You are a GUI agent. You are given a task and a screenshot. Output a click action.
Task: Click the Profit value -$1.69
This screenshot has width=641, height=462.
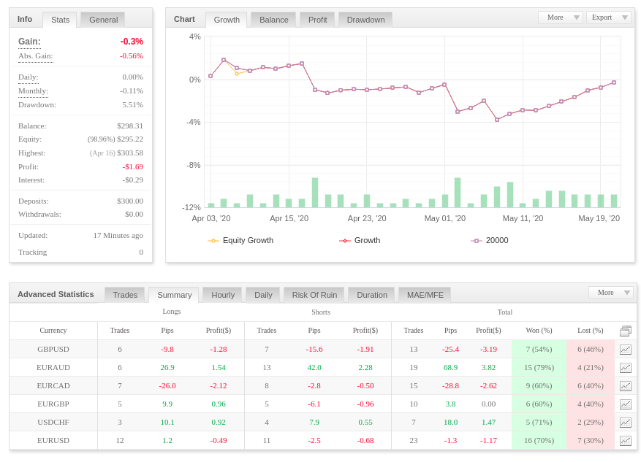tap(133, 167)
